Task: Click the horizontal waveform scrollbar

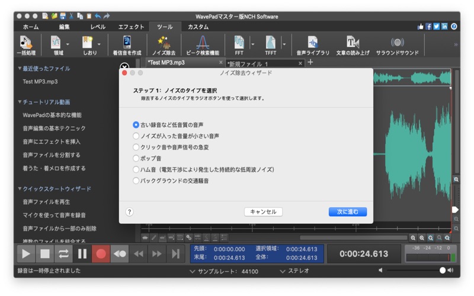Action: tap(353, 238)
